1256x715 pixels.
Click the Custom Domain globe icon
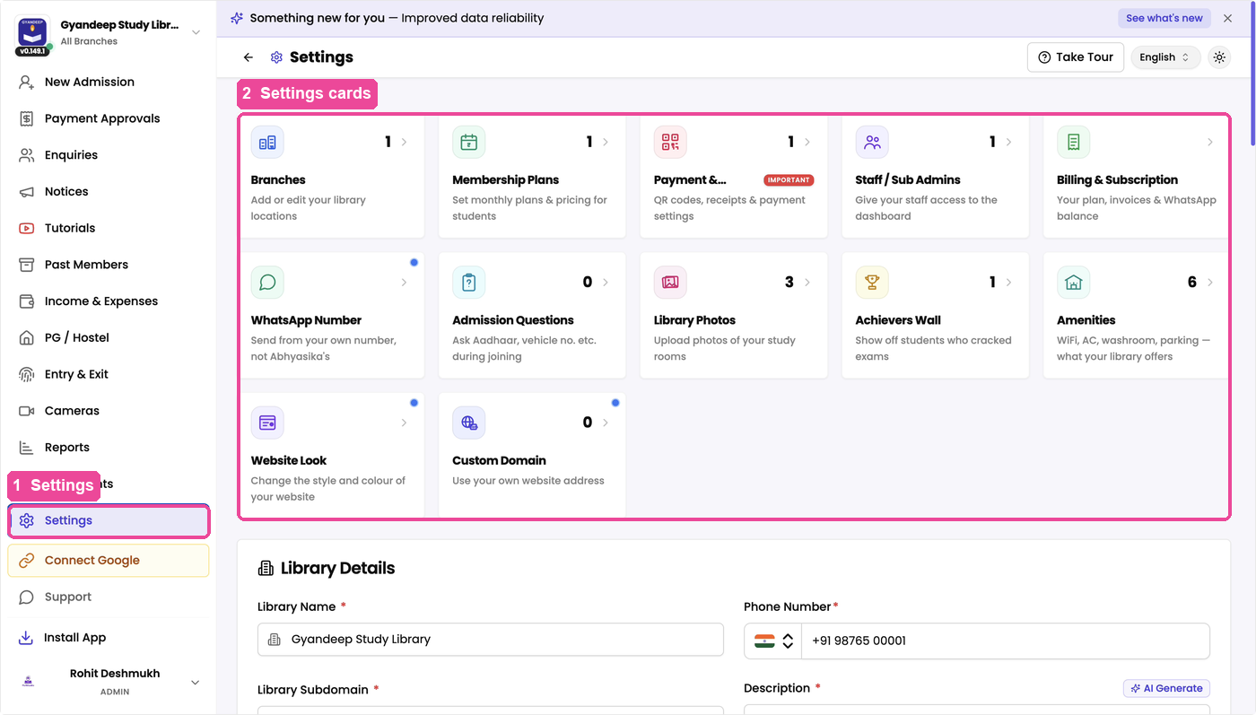[468, 423]
